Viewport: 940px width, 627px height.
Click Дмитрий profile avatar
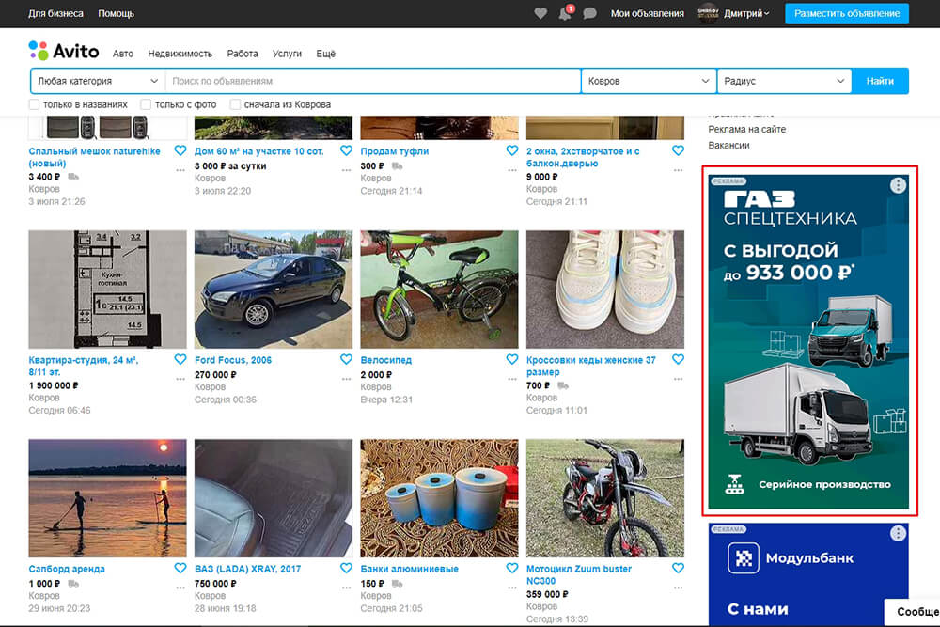point(708,13)
